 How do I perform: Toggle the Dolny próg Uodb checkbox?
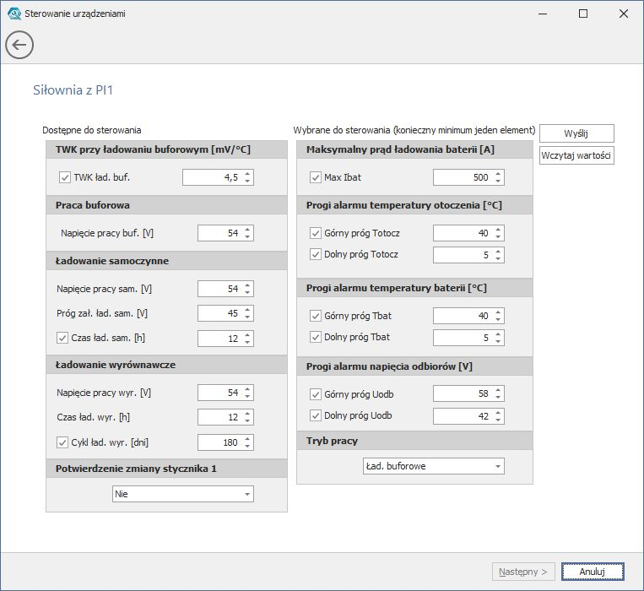tap(316, 415)
